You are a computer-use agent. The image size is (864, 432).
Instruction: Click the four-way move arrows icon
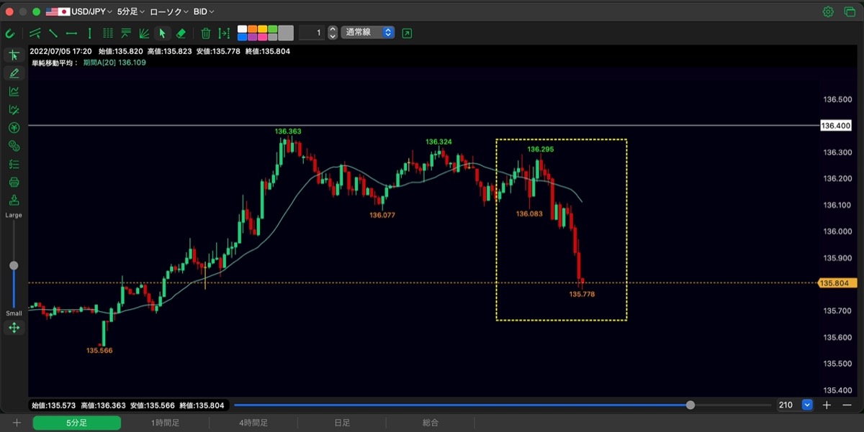point(14,328)
